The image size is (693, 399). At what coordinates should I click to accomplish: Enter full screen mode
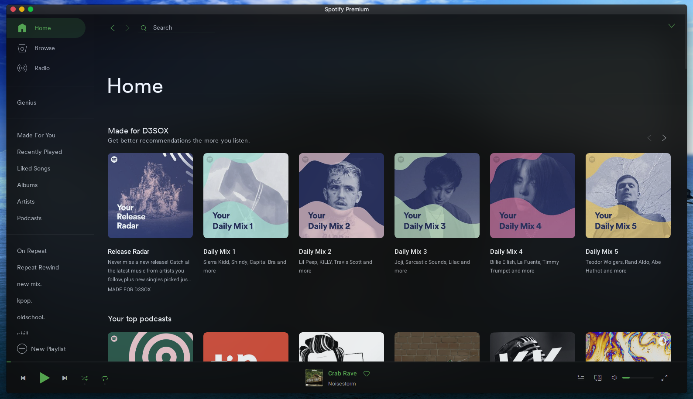click(x=664, y=378)
